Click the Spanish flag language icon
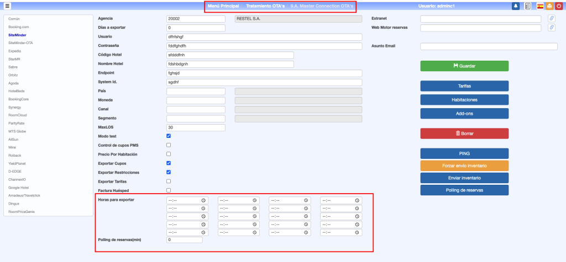The width and height of the screenshot is (566, 262). pyautogui.click(x=540, y=6)
